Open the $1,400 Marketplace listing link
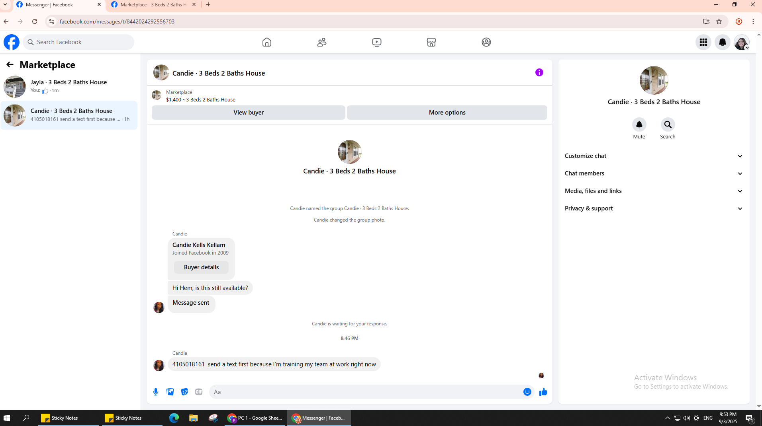This screenshot has height=426, width=762. point(201,100)
